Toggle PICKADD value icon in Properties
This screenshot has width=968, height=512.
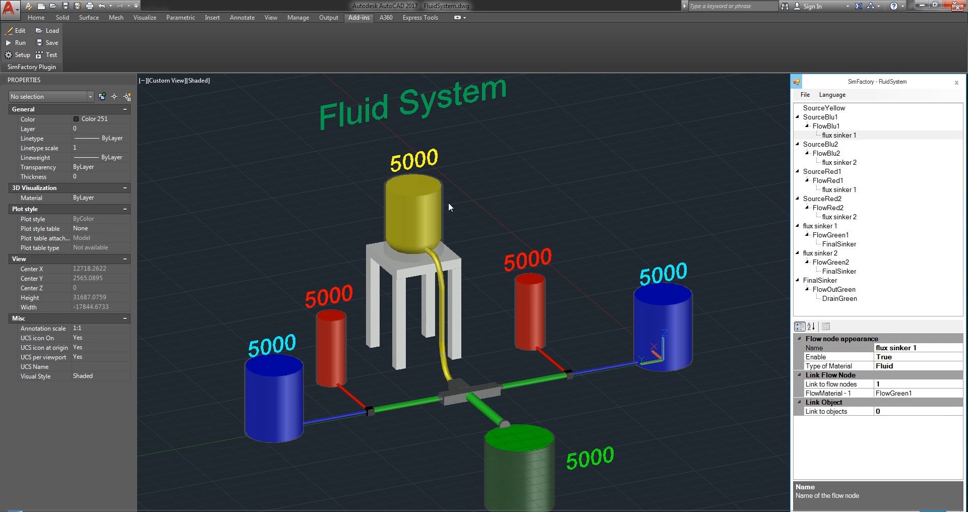pyautogui.click(x=102, y=96)
